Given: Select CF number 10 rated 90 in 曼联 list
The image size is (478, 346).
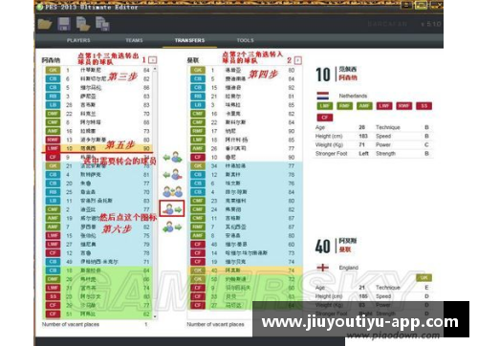Looking at the screenshot, I should click(x=245, y=157).
